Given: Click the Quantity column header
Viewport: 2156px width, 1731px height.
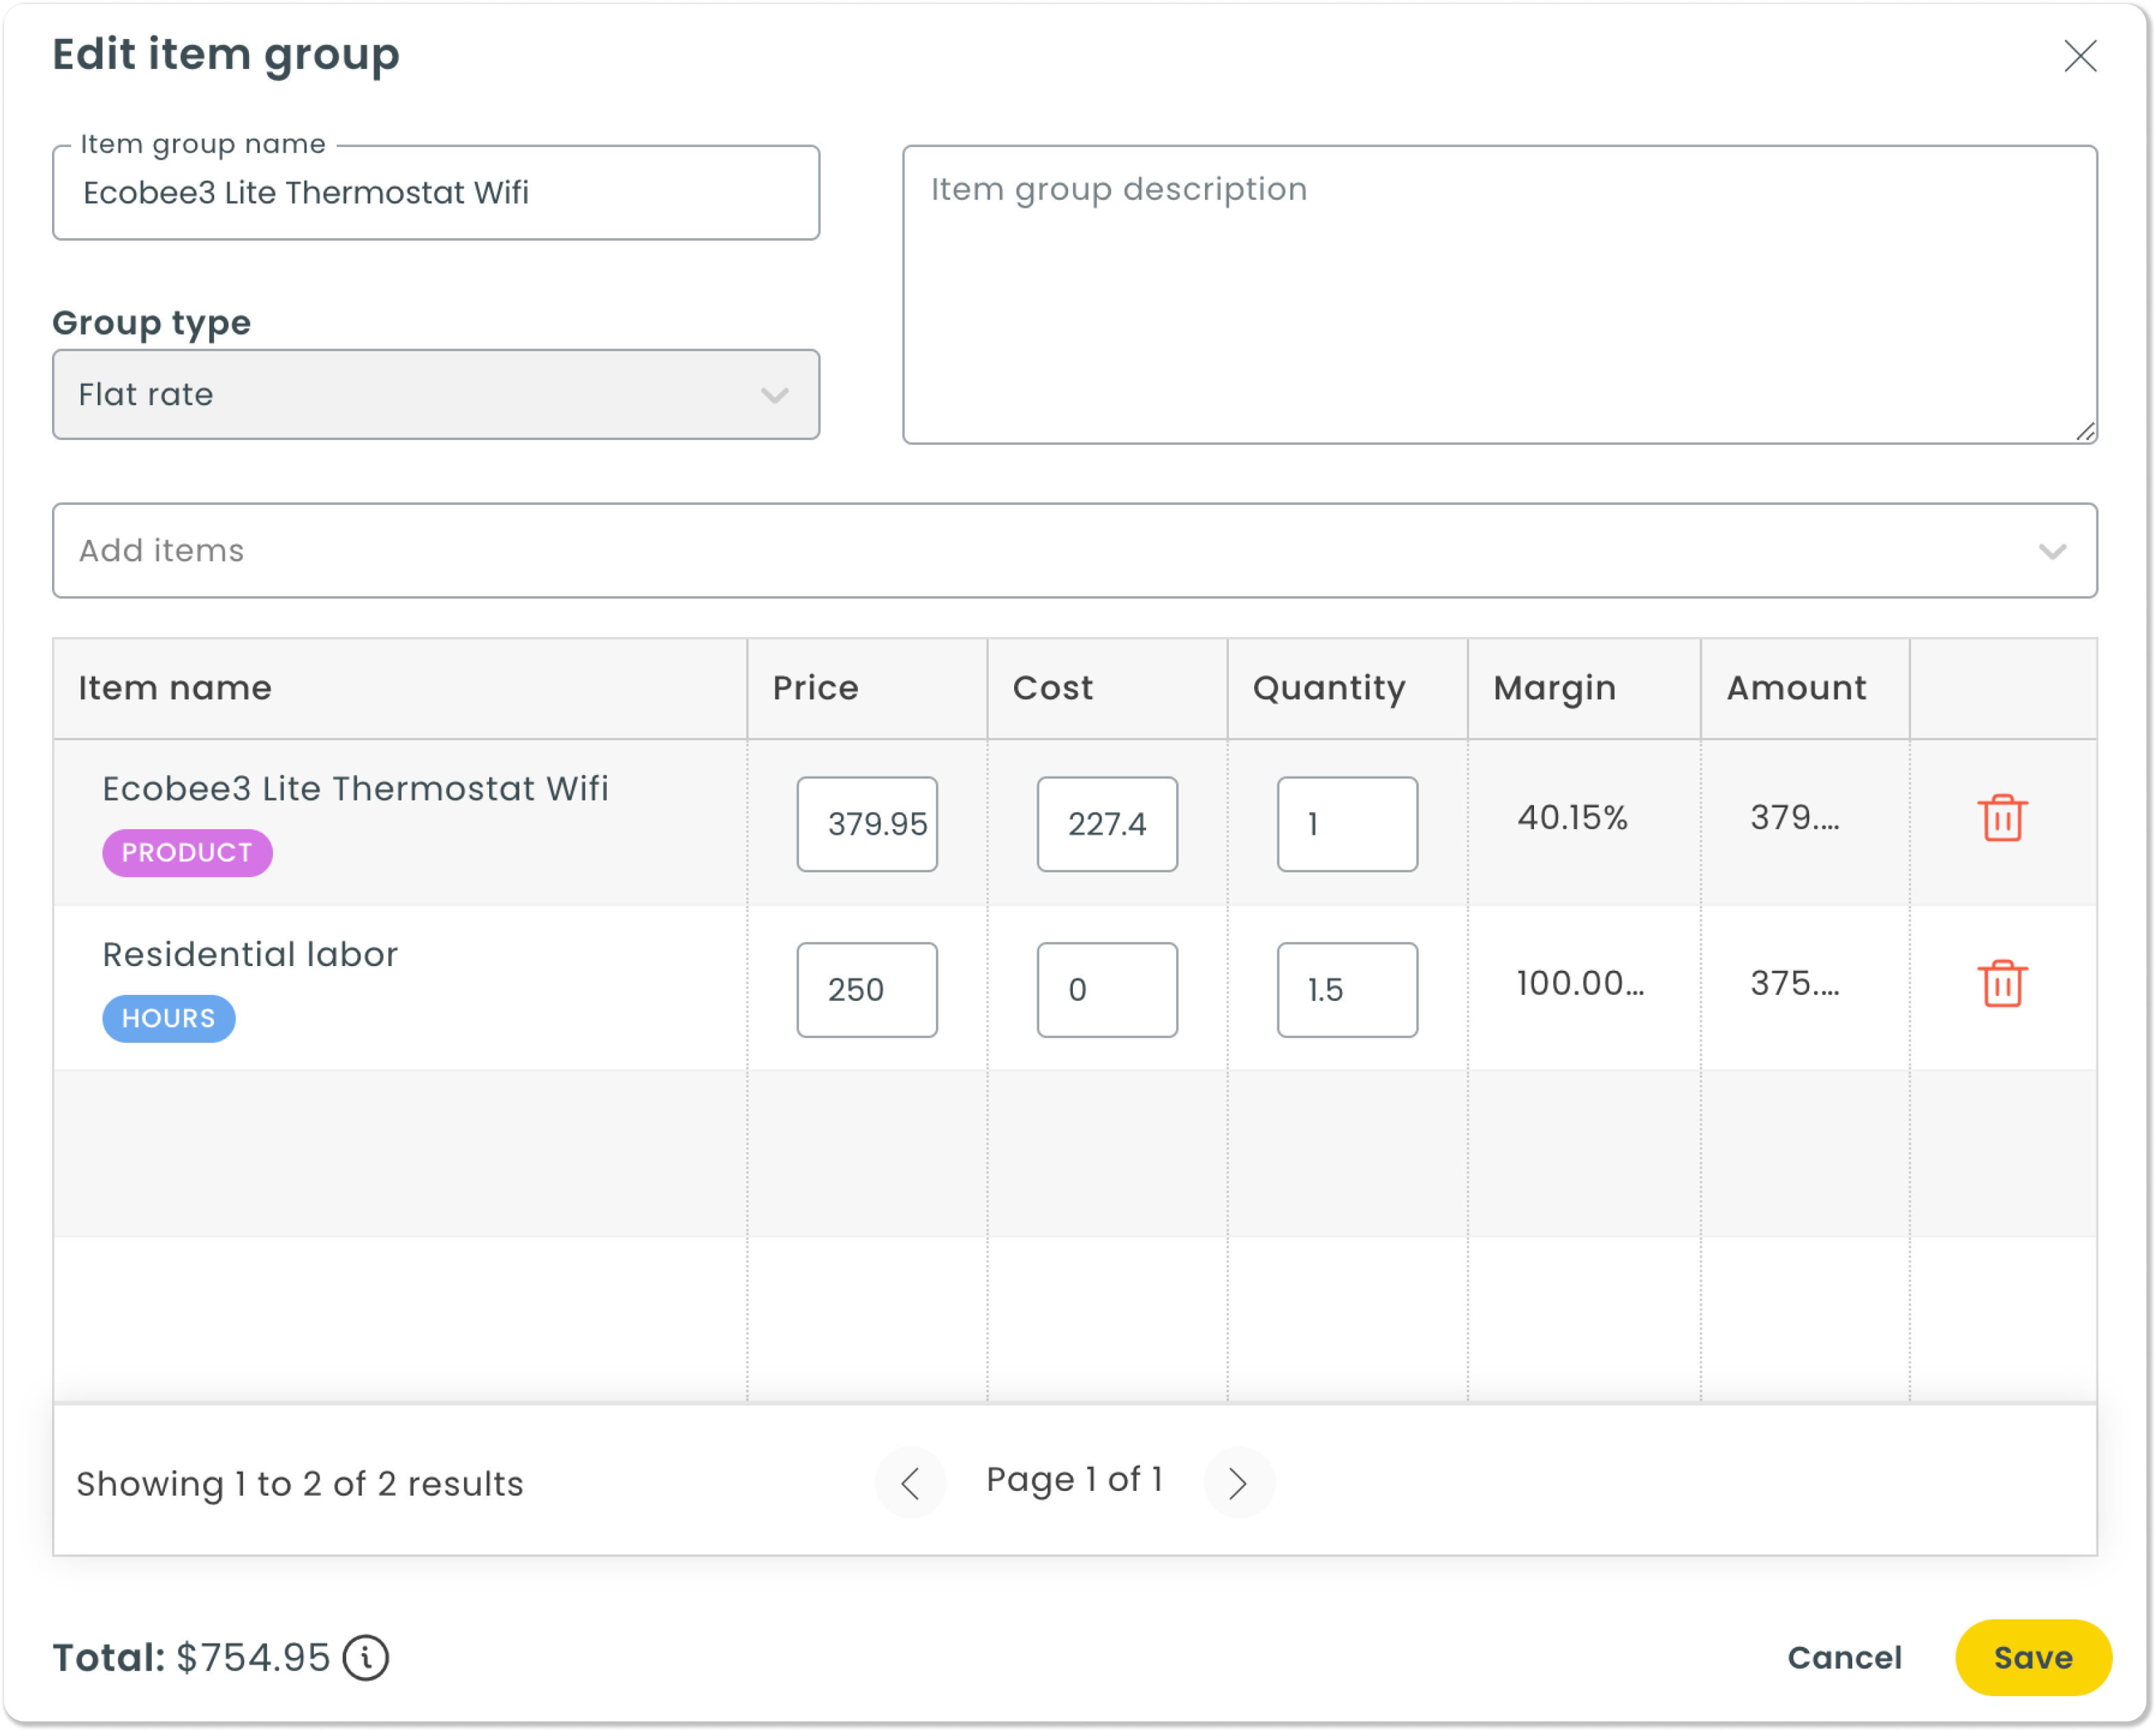Looking at the screenshot, I should coord(1347,689).
